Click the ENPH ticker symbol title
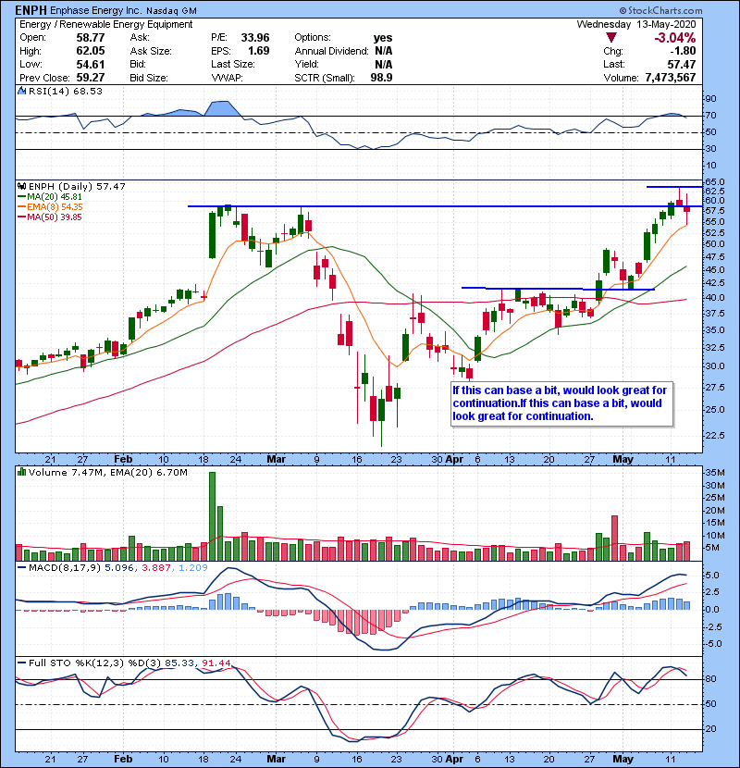The image size is (740, 768). (x=31, y=10)
